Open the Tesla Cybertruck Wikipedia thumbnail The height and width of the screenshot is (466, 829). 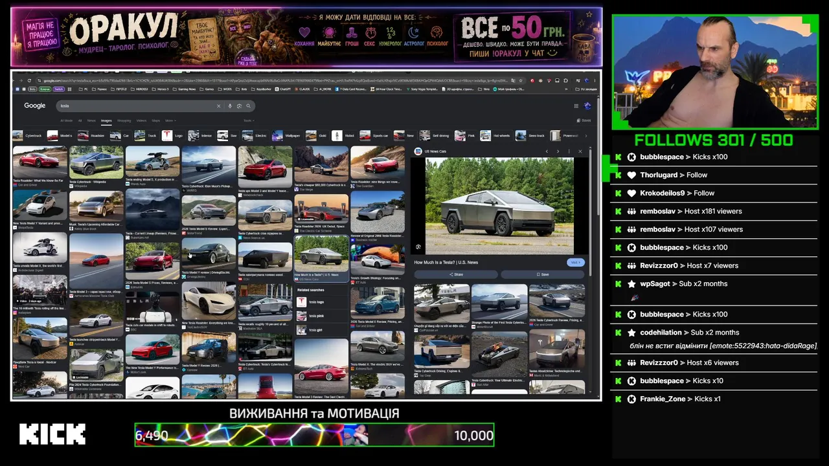pyautogui.click(x=97, y=162)
